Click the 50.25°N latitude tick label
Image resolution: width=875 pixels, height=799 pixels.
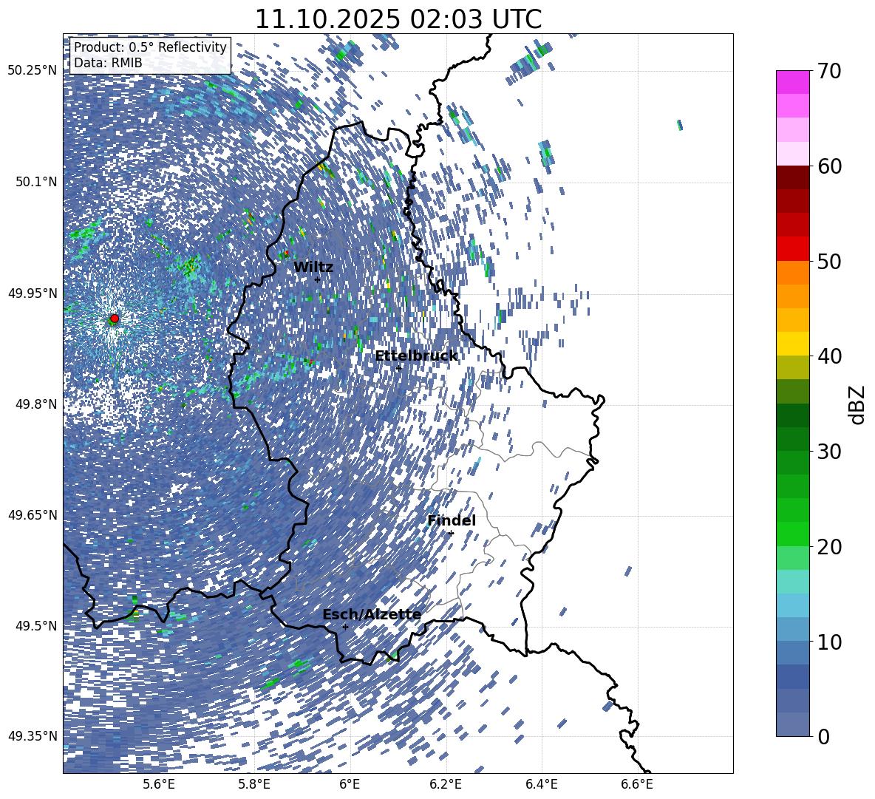click(33, 71)
